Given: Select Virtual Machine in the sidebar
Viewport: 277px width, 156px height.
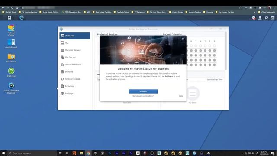Looking at the screenshot, I should (75, 65).
